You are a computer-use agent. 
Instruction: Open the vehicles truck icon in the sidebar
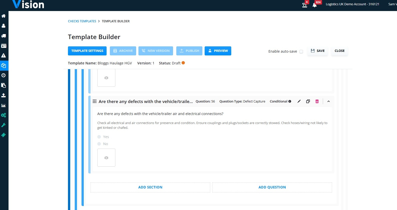(4, 36)
